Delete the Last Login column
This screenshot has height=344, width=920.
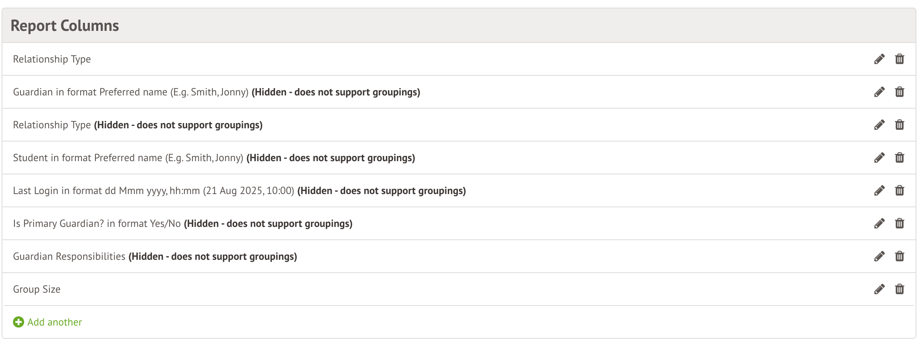tap(900, 191)
